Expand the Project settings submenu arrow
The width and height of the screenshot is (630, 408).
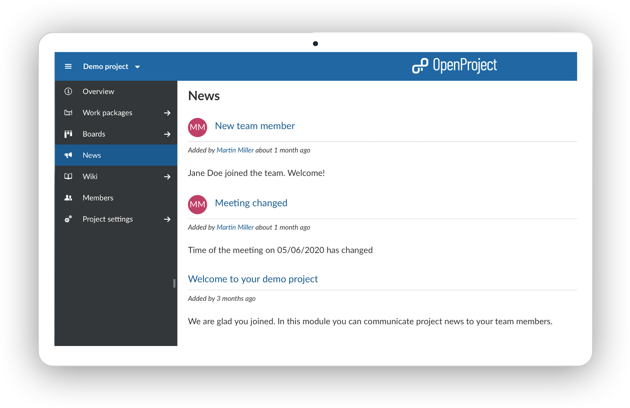[x=167, y=219]
